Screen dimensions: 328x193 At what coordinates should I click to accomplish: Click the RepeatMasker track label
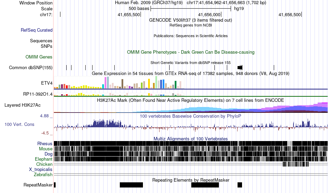[38, 185]
